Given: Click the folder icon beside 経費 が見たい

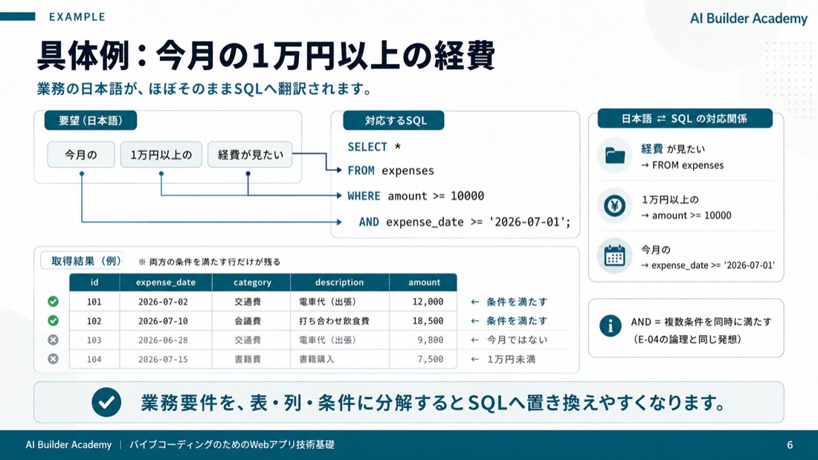Looking at the screenshot, I should 614,155.
